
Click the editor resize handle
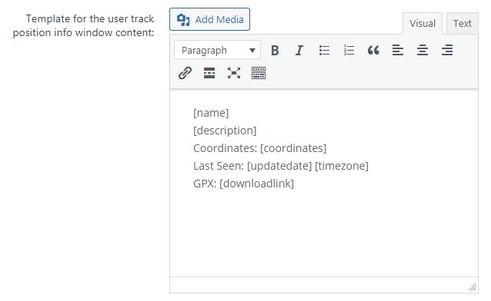click(473, 287)
